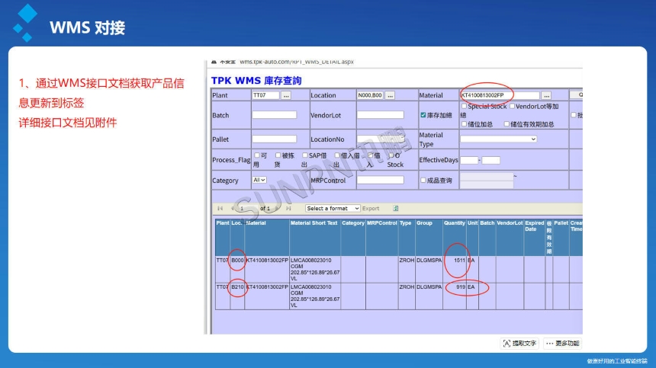The height and width of the screenshot is (368, 656).
Task: Check the 成品查询 checkbox
Action: coord(423,181)
